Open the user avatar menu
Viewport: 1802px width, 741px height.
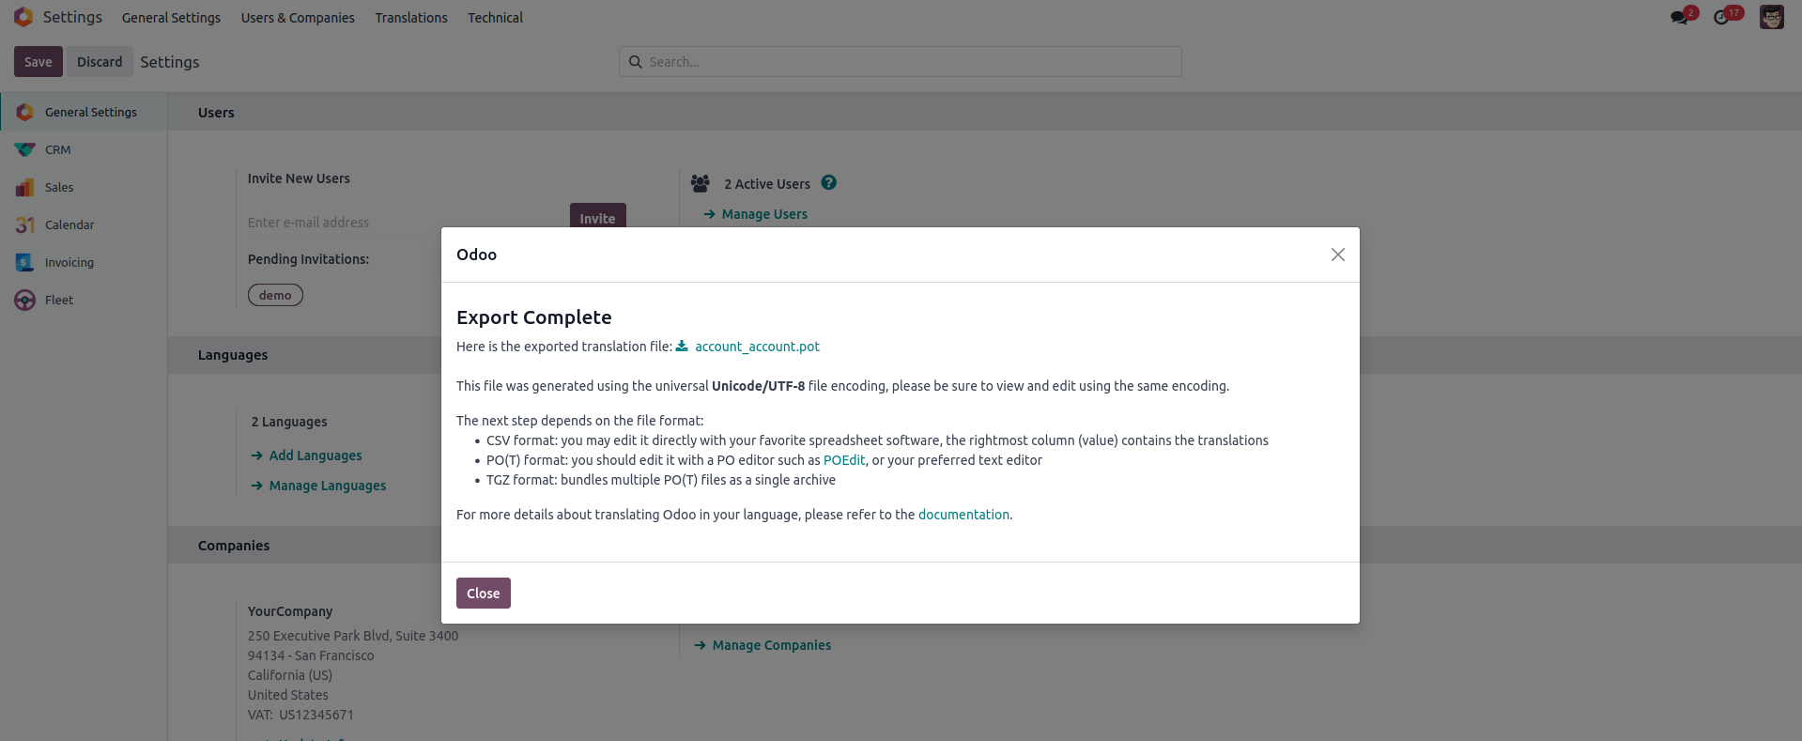click(1772, 17)
